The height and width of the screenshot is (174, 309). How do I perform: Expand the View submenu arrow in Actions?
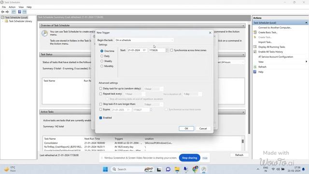(x=306, y=61)
